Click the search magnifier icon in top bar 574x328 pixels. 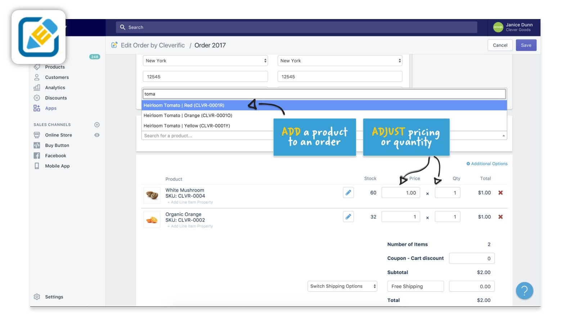click(122, 27)
